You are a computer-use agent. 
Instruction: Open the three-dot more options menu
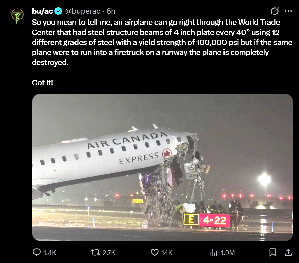(x=288, y=11)
